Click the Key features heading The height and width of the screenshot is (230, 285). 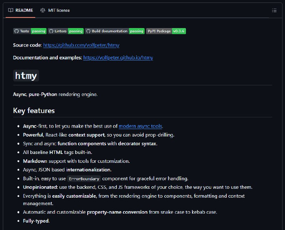(x=34, y=111)
